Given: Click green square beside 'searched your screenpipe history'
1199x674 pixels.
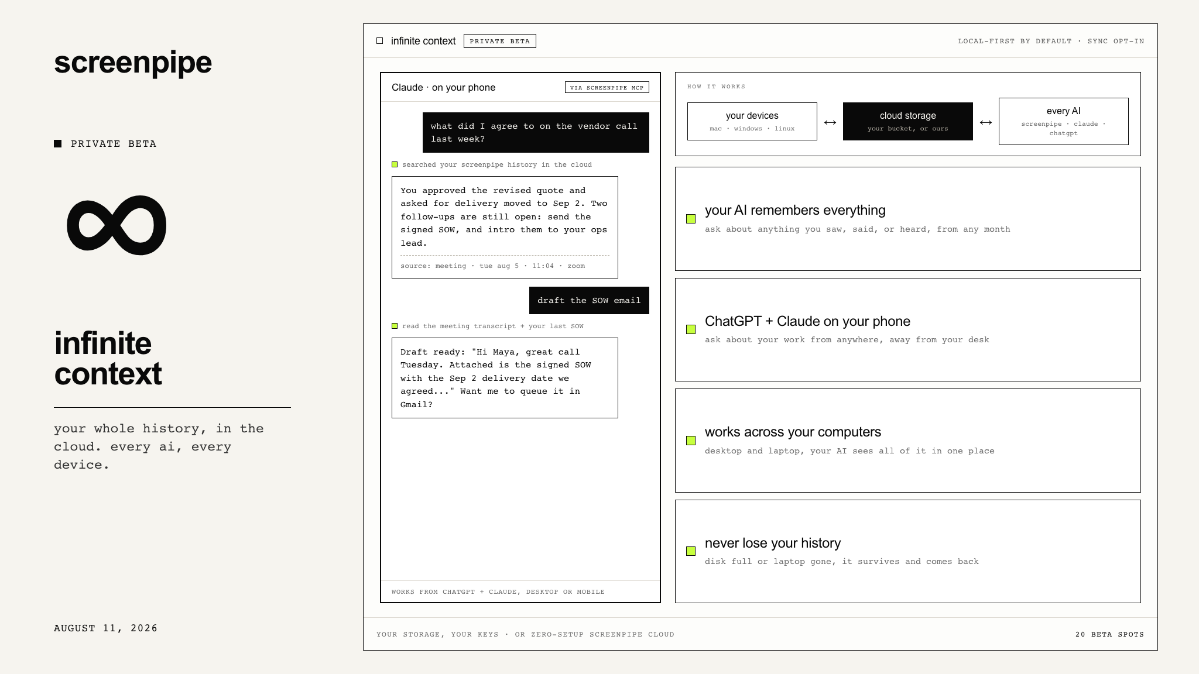Looking at the screenshot, I should click(x=395, y=164).
